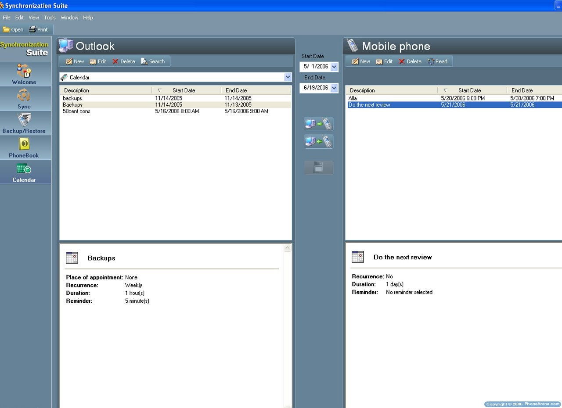The height and width of the screenshot is (408, 562).
Task: Click Search in the Outlook toolbar
Action: 152,61
